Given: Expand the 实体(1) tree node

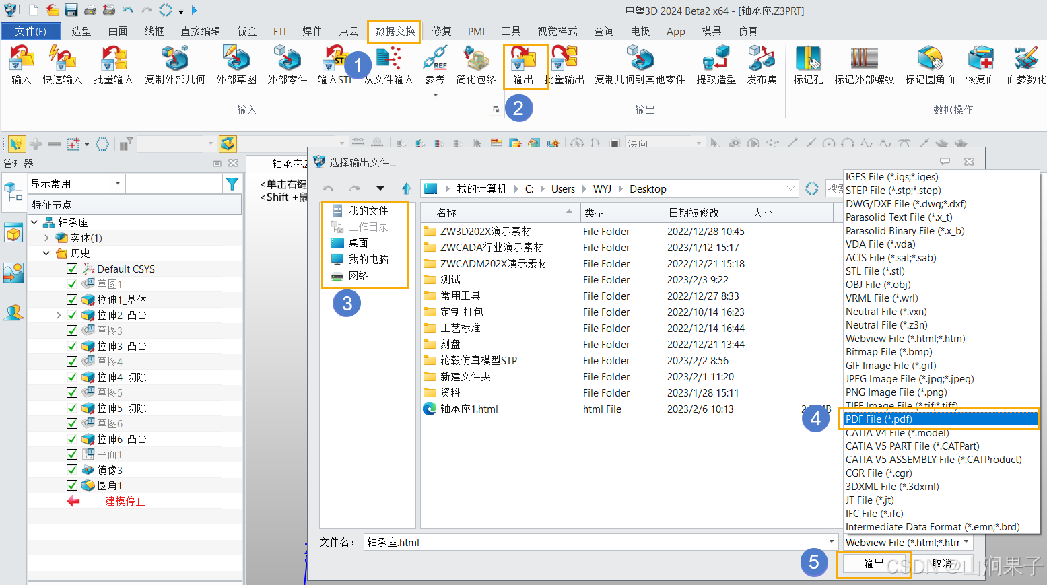Looking at the screenshot, I should click(46, 238).
